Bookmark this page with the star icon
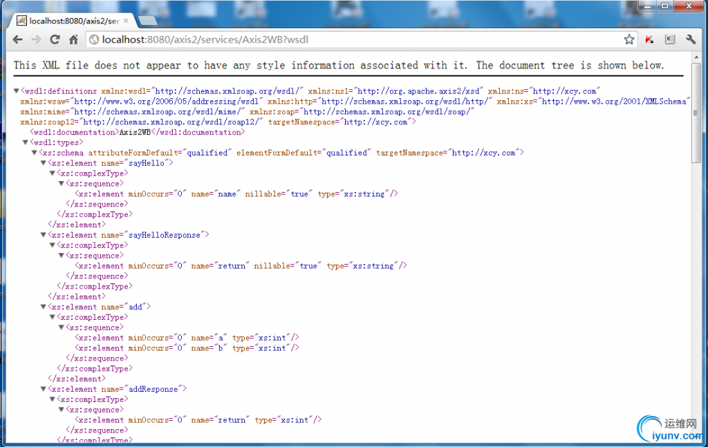Image resolution: width=708 pixels, height=447 pixels. click(629, 39)
